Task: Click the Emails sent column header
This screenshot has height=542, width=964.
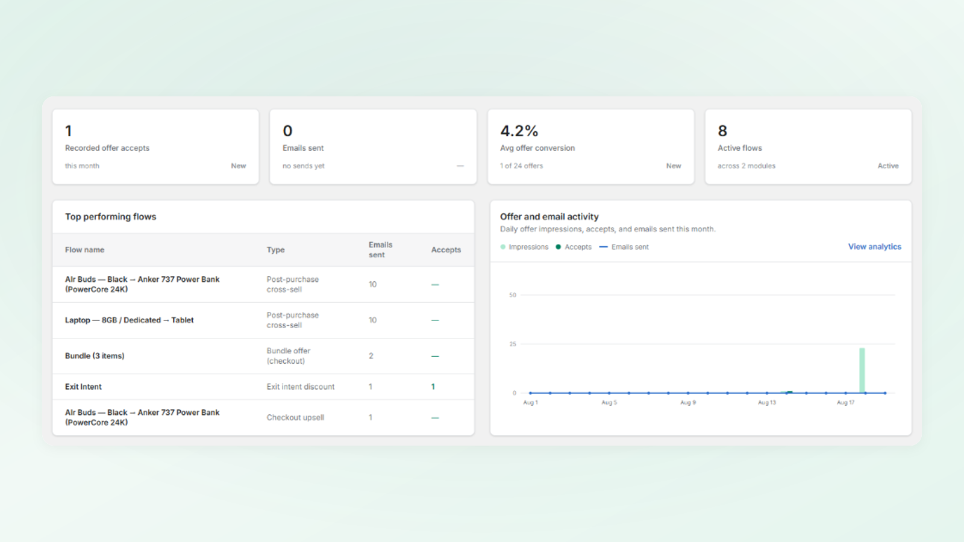Action: coord(380,250)
